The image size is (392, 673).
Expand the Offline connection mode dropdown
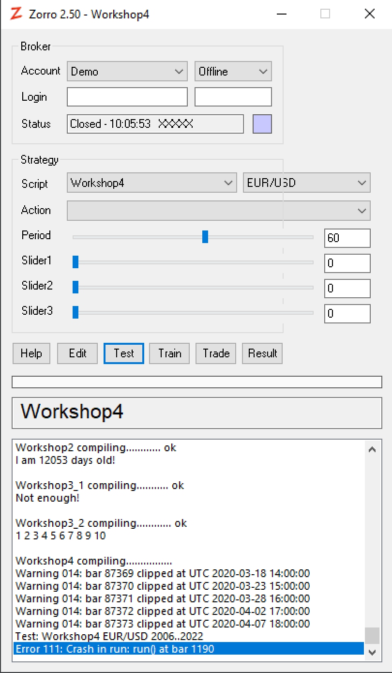pyautogui.click(x=233, y=72)
